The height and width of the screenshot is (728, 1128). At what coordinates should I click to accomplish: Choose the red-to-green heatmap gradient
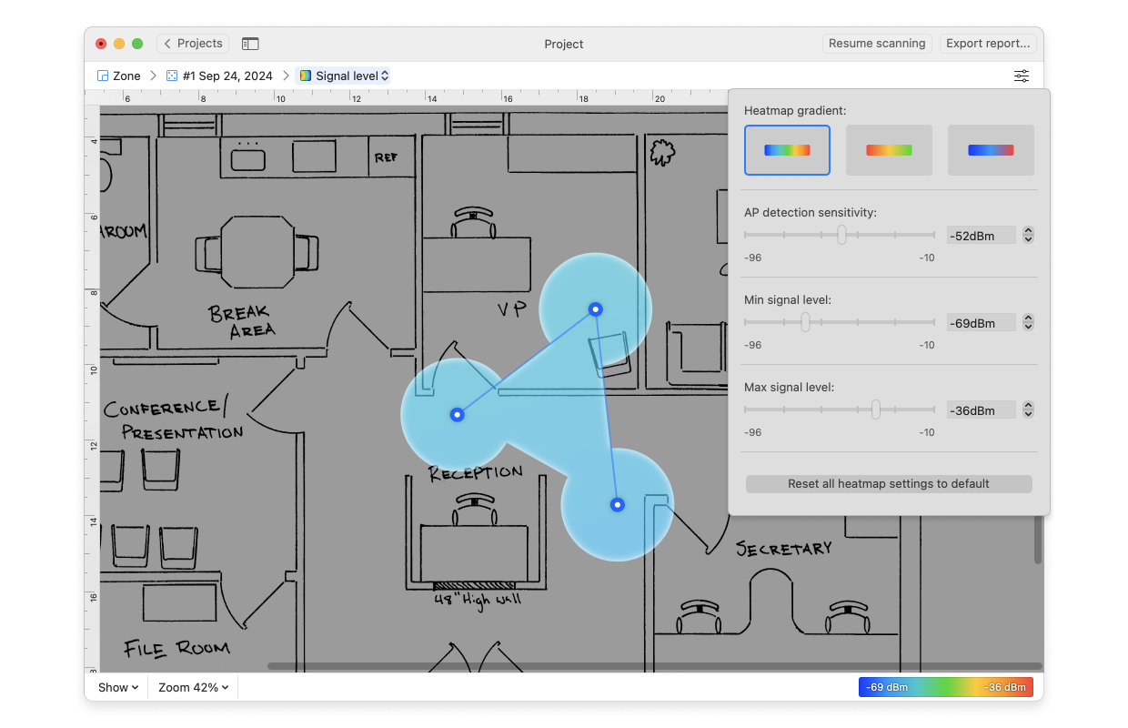889,150
